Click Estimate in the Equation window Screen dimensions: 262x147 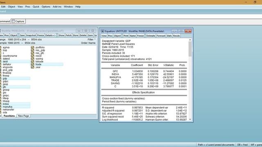151,36
